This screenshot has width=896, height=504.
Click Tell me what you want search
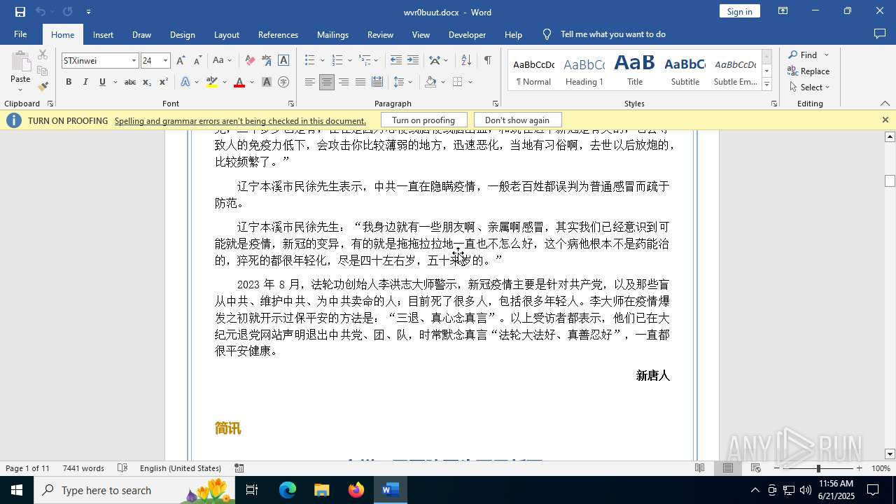612,34
